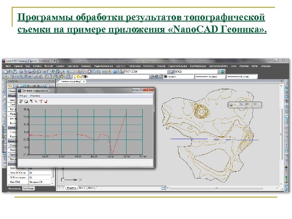Screen dimensions: 292x219
Task: Open the ГОСТ 2.304 text style dropdown
Action: tap(146, 71)
